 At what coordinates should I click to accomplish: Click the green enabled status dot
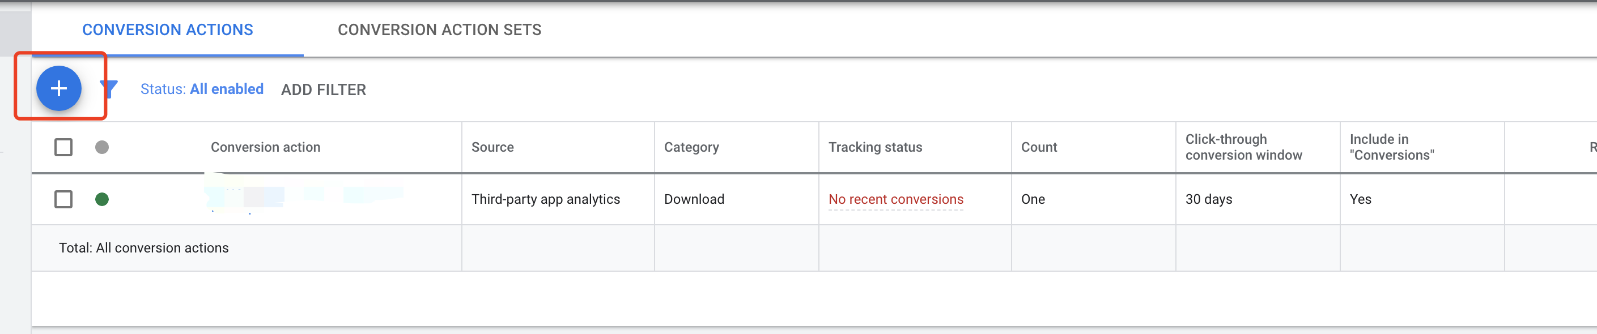tap(103, 199)
